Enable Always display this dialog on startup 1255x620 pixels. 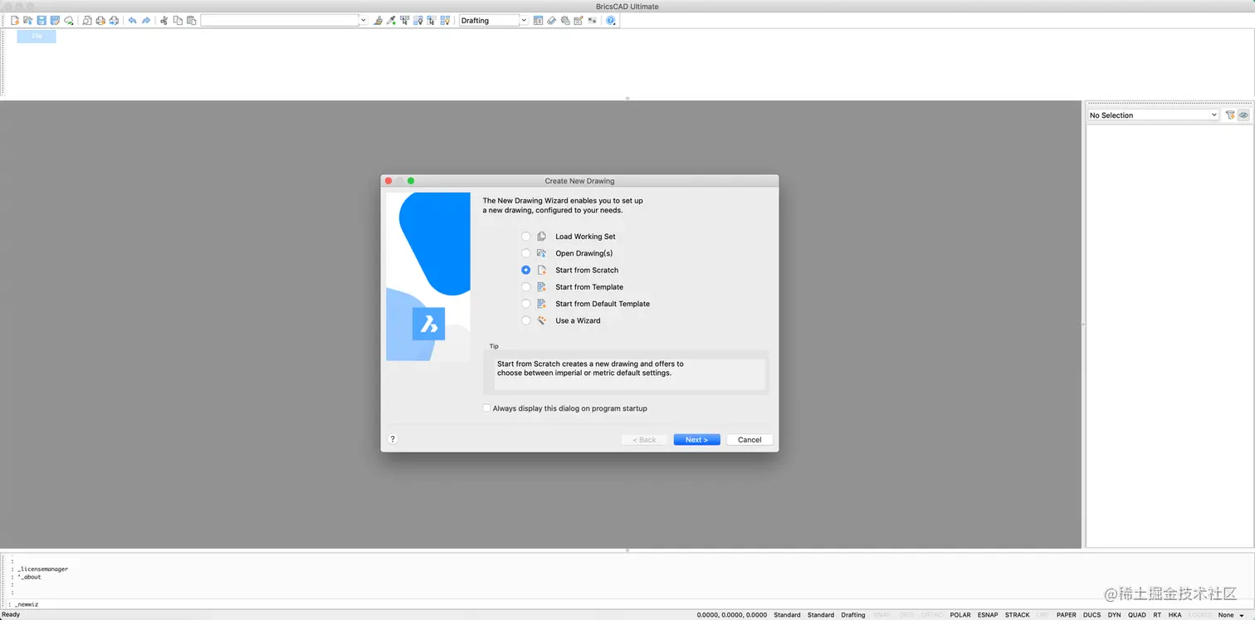[486, 408]
